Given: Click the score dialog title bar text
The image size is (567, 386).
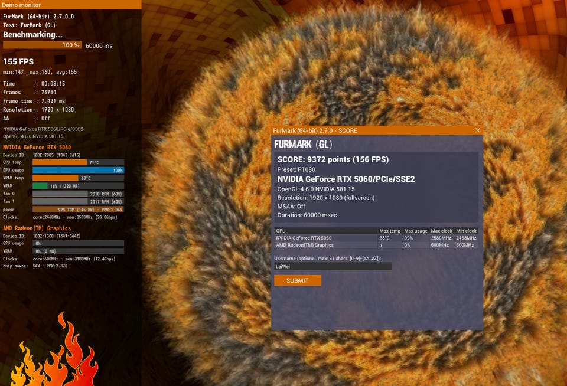Looking at the screenshot, I should [315, 130].
